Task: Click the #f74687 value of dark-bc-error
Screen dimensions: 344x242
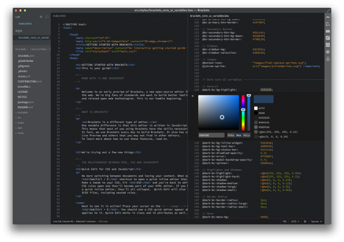Action: point(266,156)
